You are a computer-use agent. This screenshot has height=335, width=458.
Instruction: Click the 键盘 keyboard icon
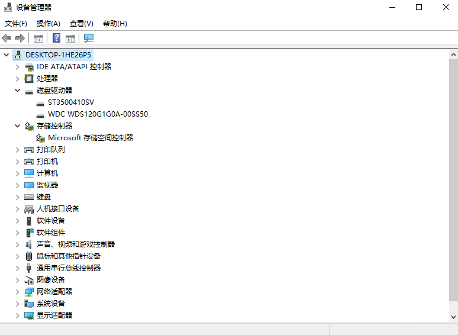coord(29,197)
